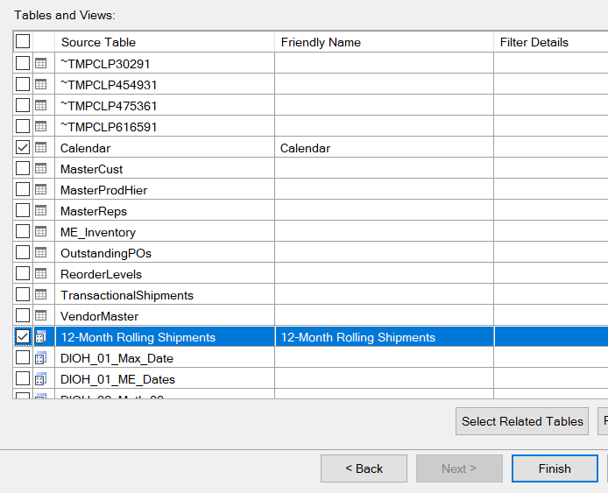
Task: Click the query icon beside DIOH_01_ME_Dates
Action: [x=40, y=379]
